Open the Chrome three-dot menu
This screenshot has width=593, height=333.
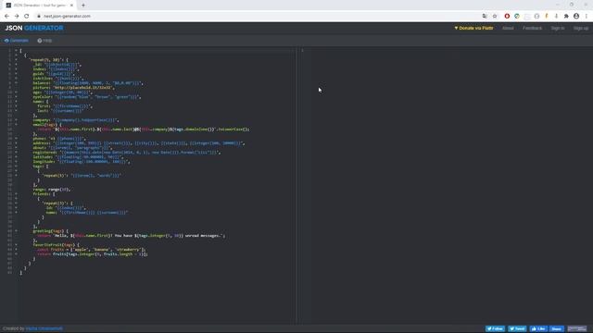pyautogui.click(x=587, y=17)
